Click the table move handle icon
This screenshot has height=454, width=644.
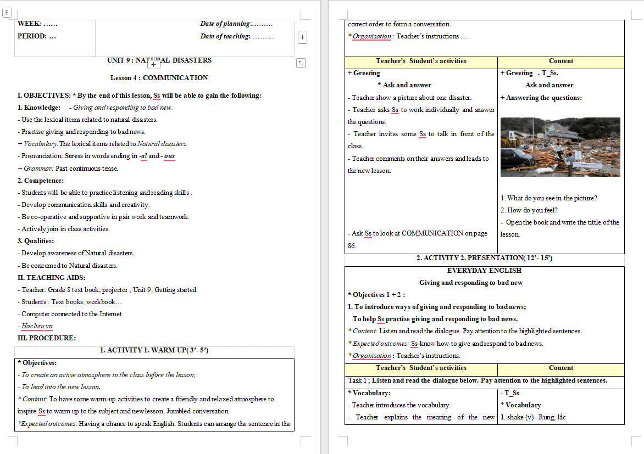point(7,13)
